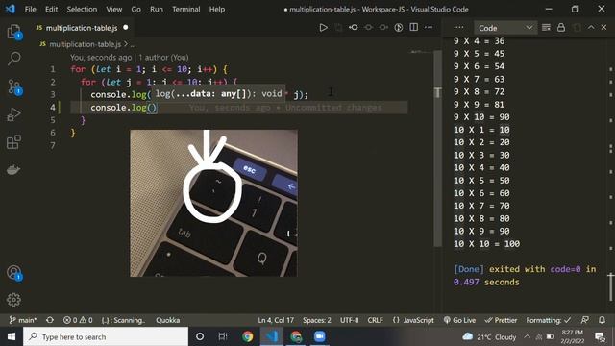Image resolution: width=615 pixels, height=346 pixels.
Task: Change indentation via Spaces: 2
Action: (317, 320)
